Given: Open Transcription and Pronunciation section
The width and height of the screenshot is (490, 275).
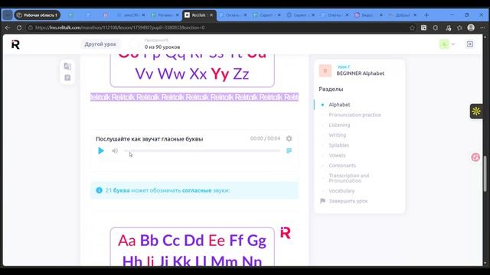Looking at the screenshot, I should click(349, 178).
